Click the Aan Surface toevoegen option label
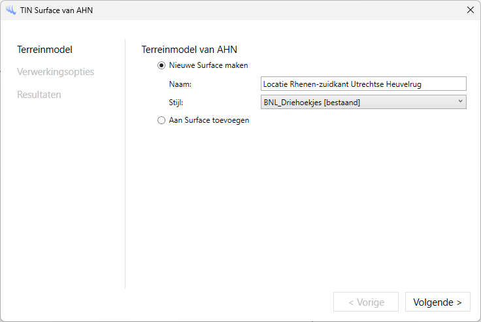Image resolution: width=481 pixels, height=322 pixels. [x=208, y=120]
